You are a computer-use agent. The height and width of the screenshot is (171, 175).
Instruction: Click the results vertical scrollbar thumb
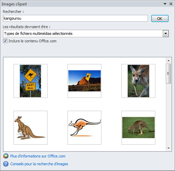(169, 73)
